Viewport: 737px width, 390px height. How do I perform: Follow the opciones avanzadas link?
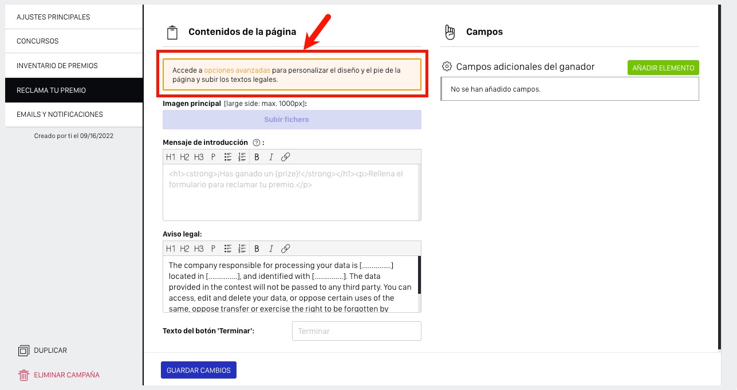(x=237, y=70)
